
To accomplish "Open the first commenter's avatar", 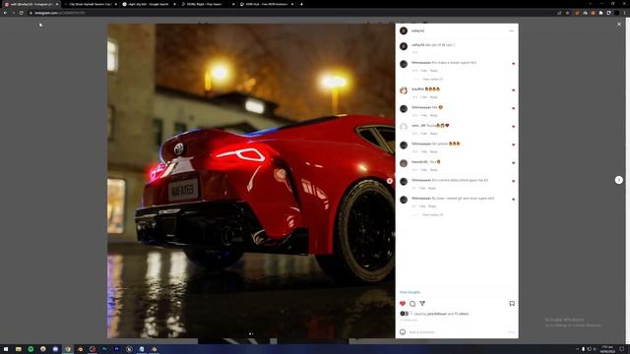I will tap(404, 64).
